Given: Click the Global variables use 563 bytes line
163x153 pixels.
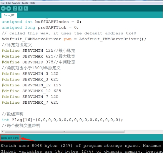Looking at the screenshot, I should coord(81,151).
